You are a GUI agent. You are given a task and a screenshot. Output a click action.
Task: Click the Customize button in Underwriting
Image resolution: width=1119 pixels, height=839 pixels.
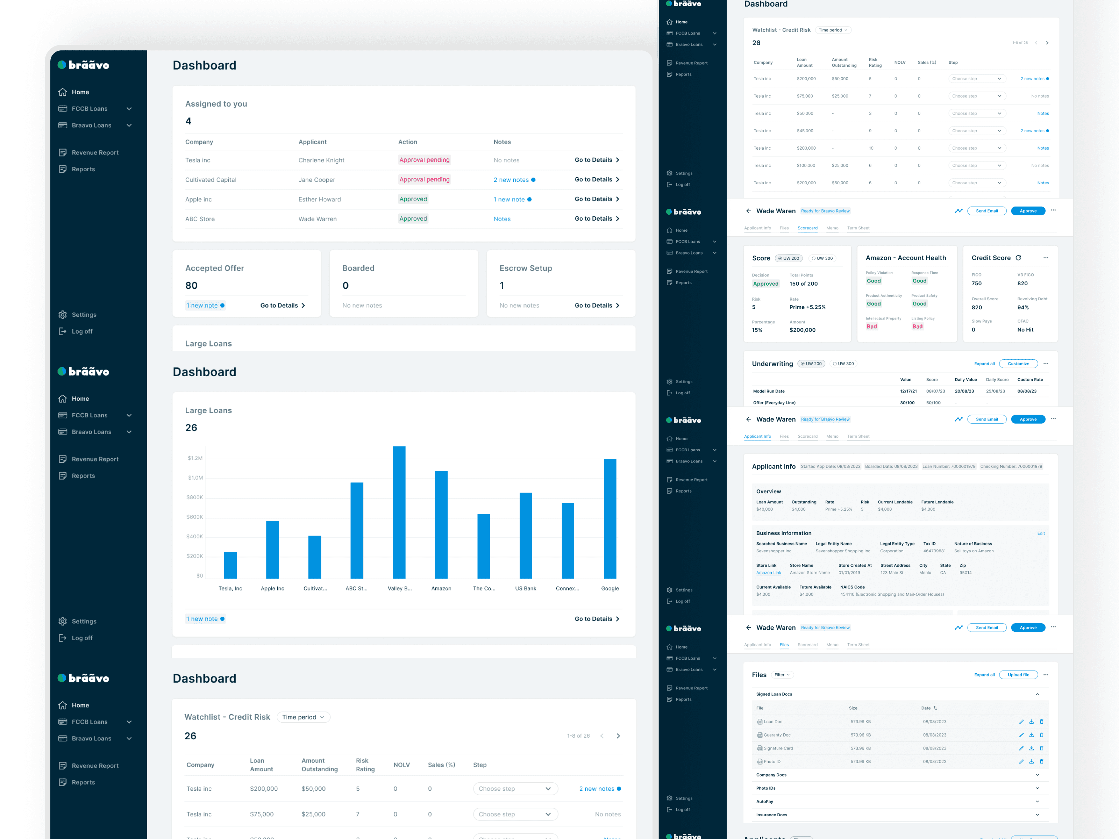pos(1018,364)
